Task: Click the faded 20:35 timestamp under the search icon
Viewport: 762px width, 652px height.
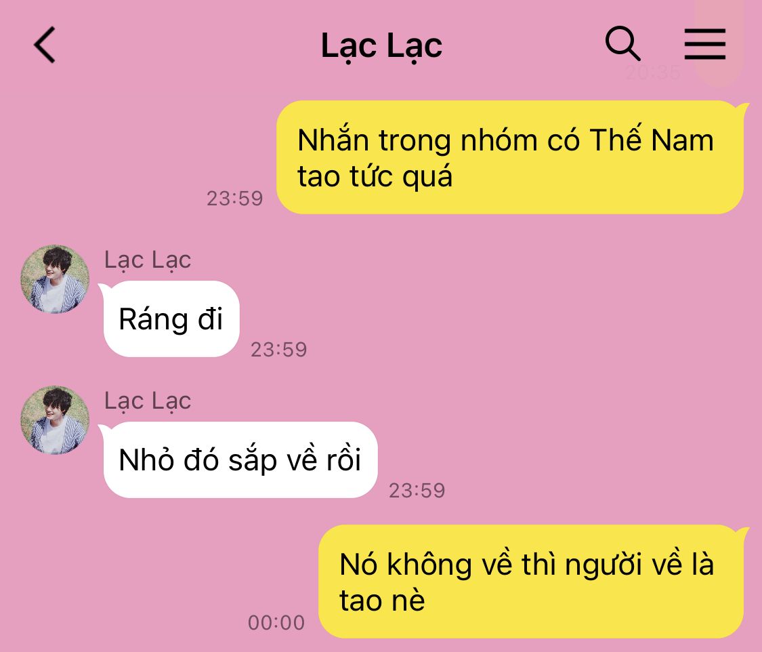Action: pyautogui.click(x=653, y=73)
